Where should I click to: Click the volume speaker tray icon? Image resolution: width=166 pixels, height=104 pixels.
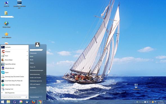click(x=148, y=102)
